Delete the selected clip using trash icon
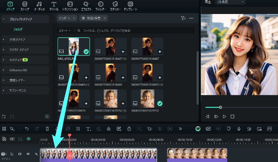This screenshot has height=162, width=278. (x=47, y=129)
